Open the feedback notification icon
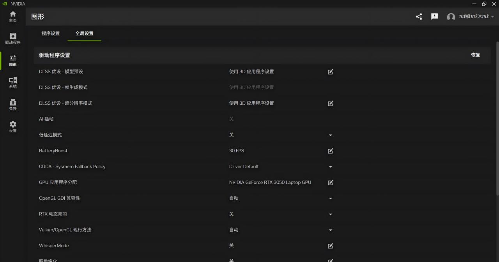499x262 pixels. [435, 17]
